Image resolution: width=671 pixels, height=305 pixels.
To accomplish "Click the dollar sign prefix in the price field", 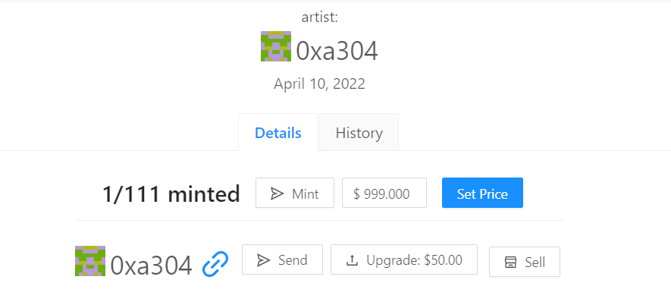I will (356, 194).
